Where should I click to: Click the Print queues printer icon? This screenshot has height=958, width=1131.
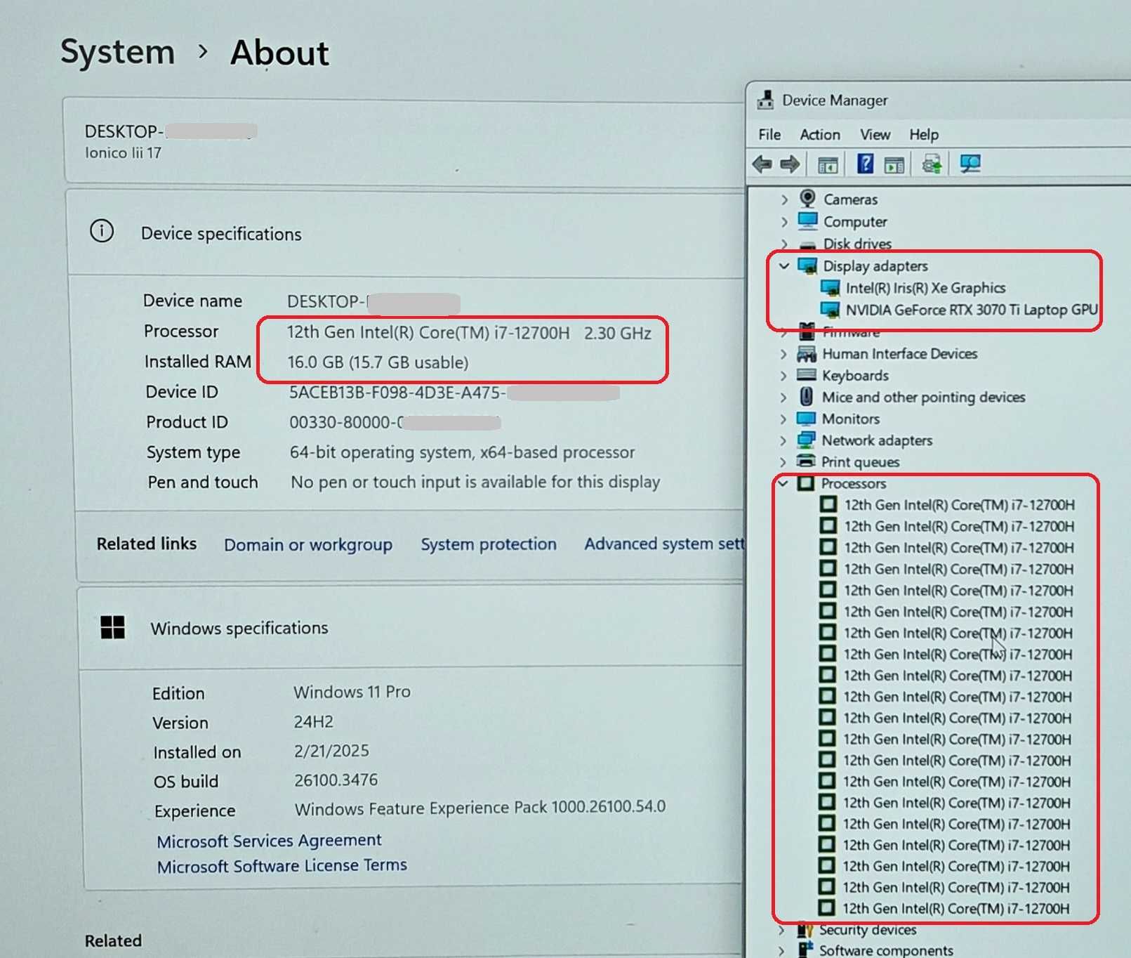(x=806, y=461)
